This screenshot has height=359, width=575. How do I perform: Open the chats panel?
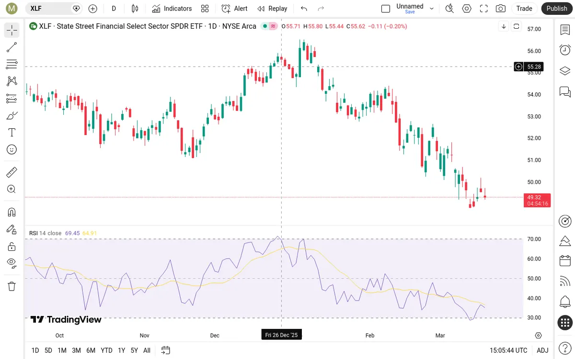(x=565, y=91)
